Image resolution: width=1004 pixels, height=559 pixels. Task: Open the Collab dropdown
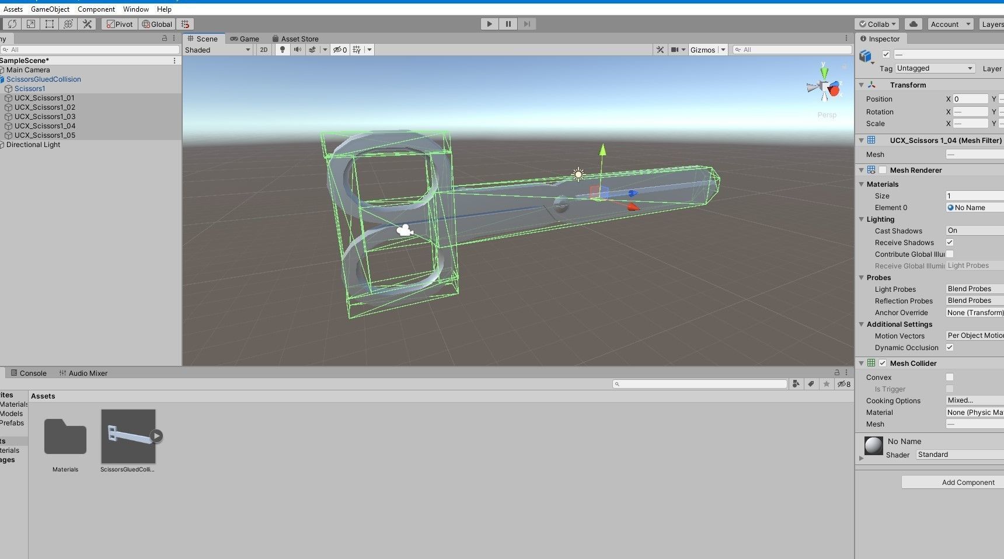click(877, 24)
